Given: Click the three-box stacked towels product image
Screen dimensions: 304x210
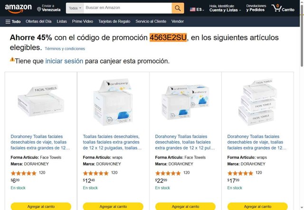Looking at the screenshot, I should click(257, 102).
